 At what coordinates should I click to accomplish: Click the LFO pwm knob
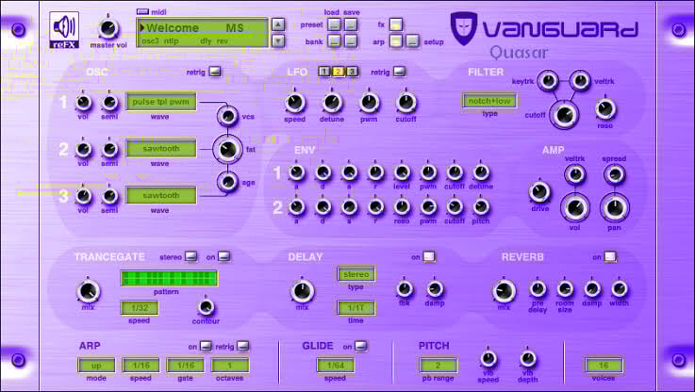tap(369, 103)
